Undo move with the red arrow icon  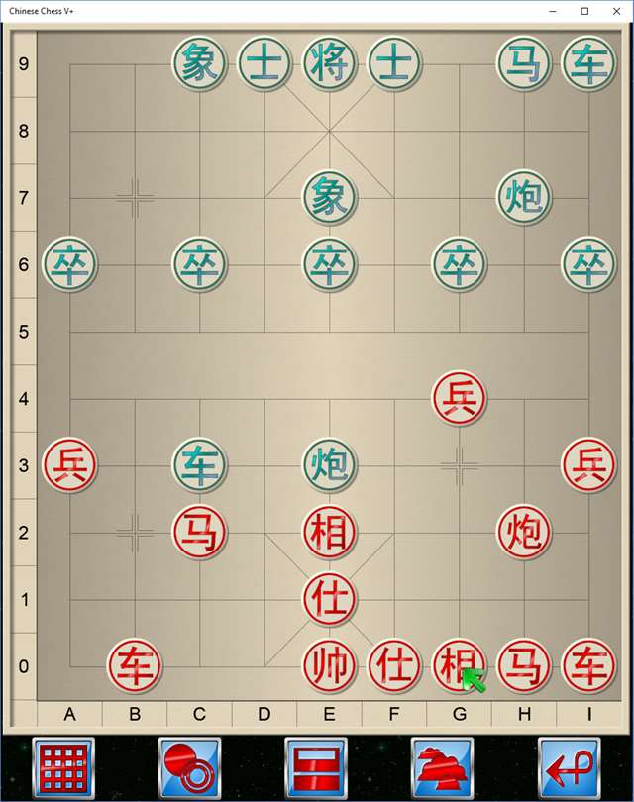569,768
